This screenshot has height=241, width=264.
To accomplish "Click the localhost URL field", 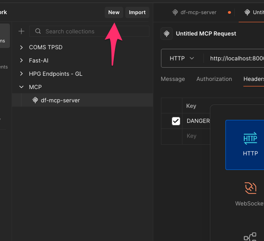I will click(x=237, y=58).
